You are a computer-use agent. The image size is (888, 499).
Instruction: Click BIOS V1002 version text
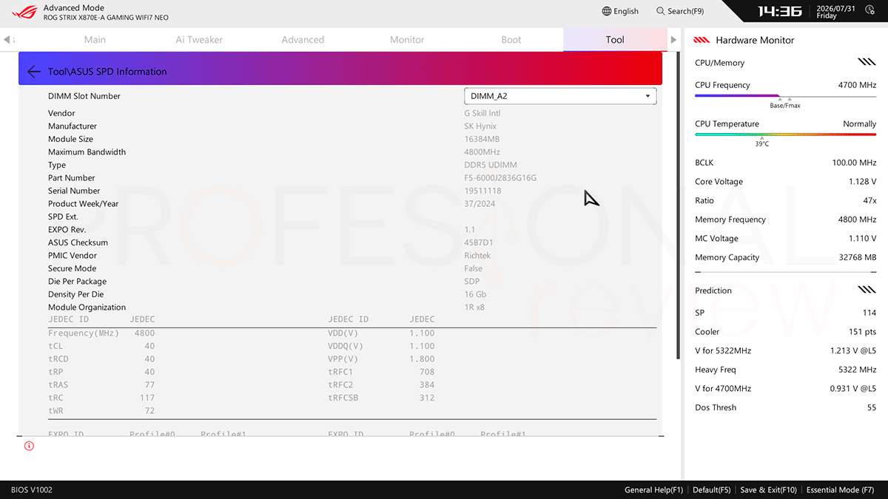click(32, 490)
